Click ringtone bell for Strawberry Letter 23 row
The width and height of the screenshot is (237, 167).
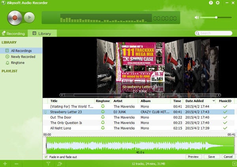(x=103, y=112)
